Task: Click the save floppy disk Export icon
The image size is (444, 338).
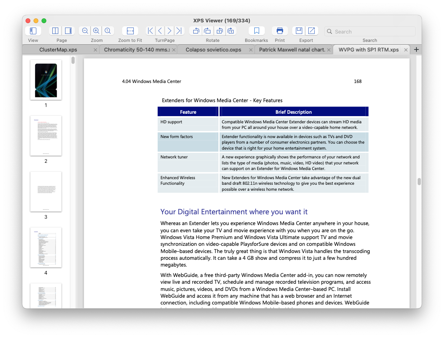Action: [x=299, y=31]
